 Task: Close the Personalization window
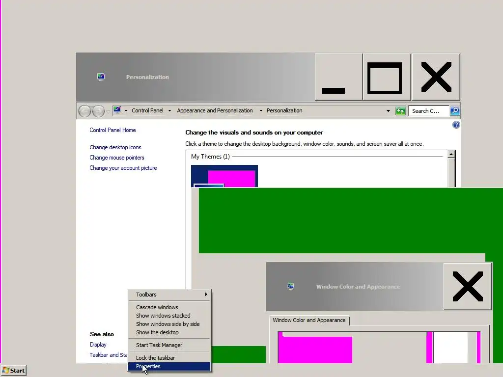(x=436, y=77)
